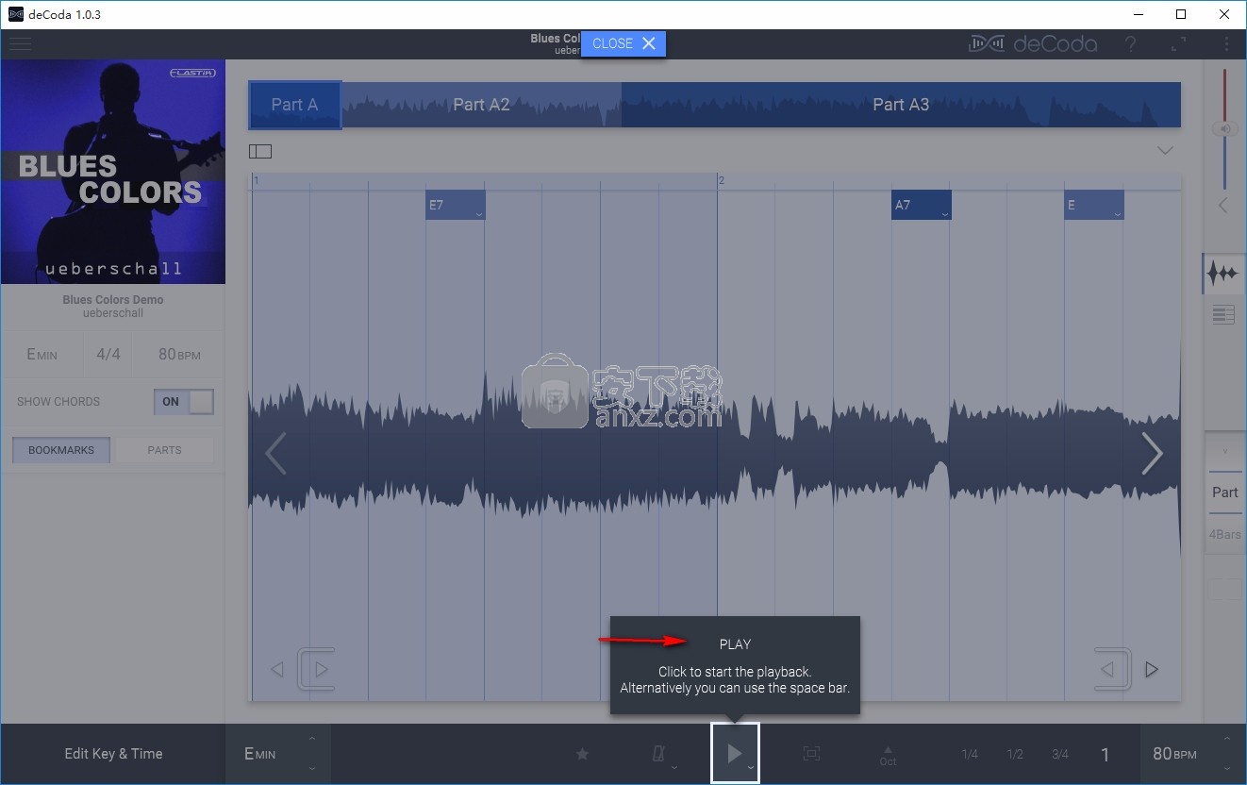Screen dimensions: 1247x785
Task: Toggle the split view panel icon
Action: pyautogui.click(x=260, y=151)
